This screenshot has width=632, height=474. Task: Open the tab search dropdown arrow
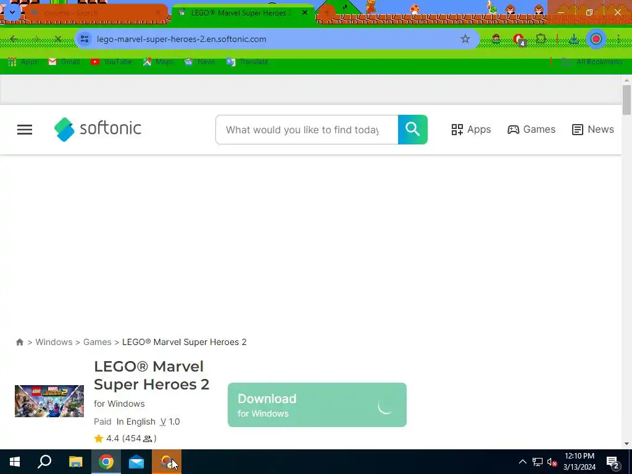pyautogui.click(x=12, y=12)
